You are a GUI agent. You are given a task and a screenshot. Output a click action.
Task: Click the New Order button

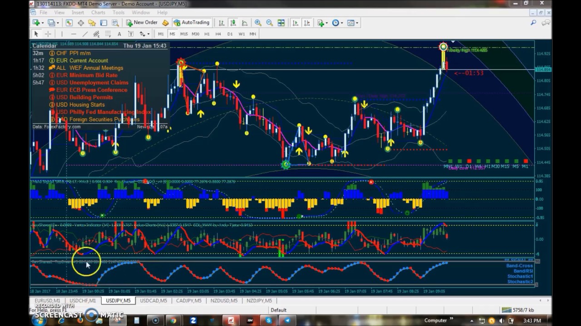click(142, 23)
